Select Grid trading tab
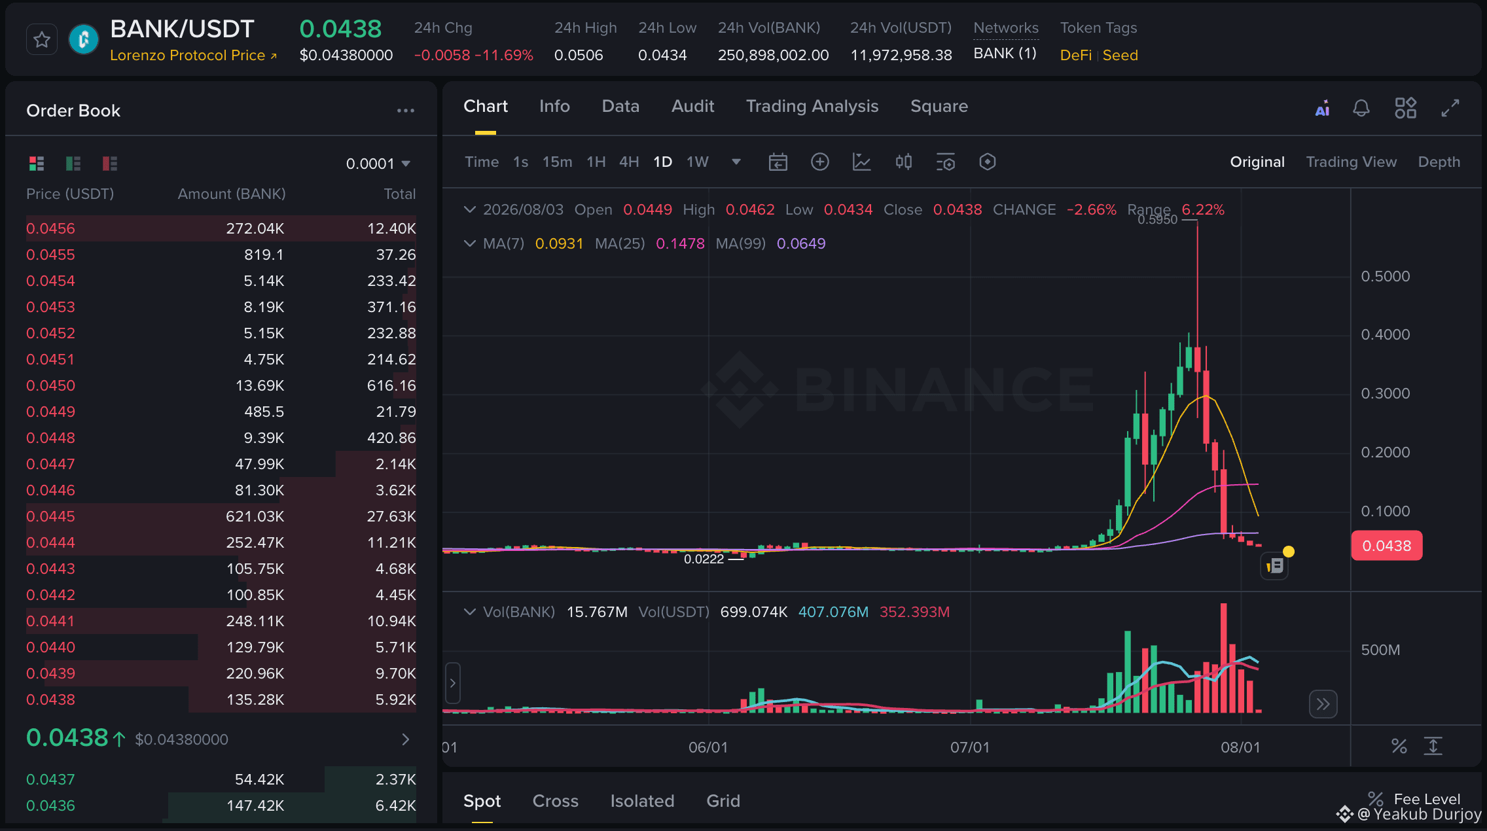The width and height of the screenshot is (1487, 831). pos(723,801)
